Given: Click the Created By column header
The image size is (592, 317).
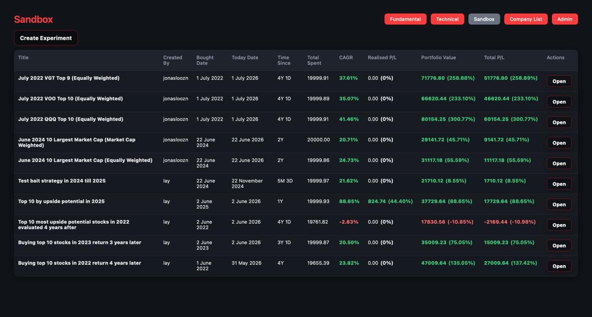Looking at the screenshot, I should pyautogui.click(x=173, y=61).
